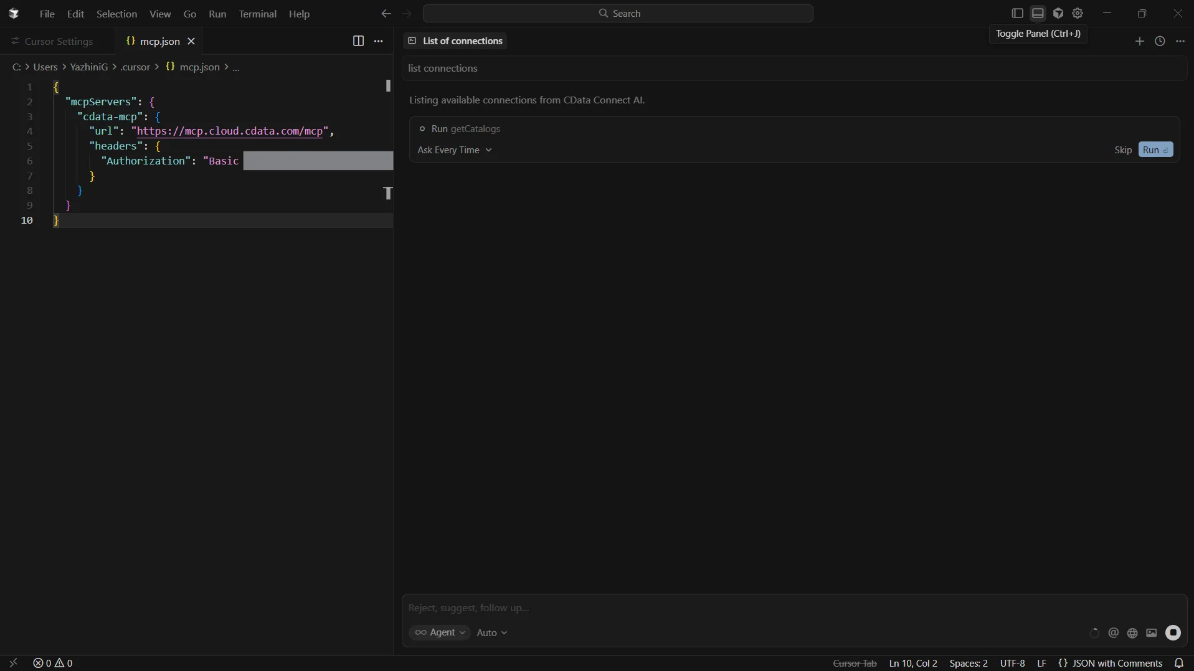This screenshot has width=1194, height=671.
Task: Open the Terminal menu
Action: (257, 14)
